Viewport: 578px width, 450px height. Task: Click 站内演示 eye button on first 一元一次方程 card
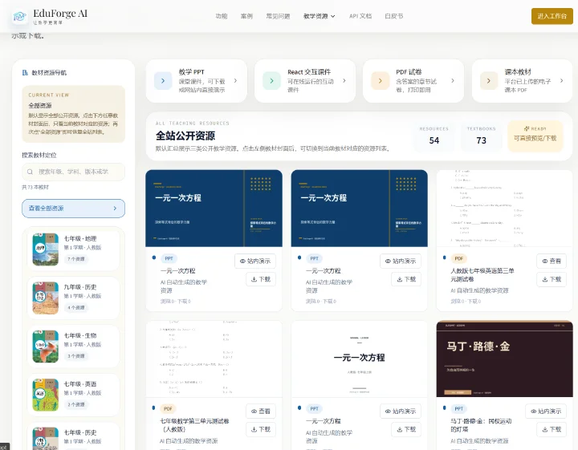click(255, 261)
